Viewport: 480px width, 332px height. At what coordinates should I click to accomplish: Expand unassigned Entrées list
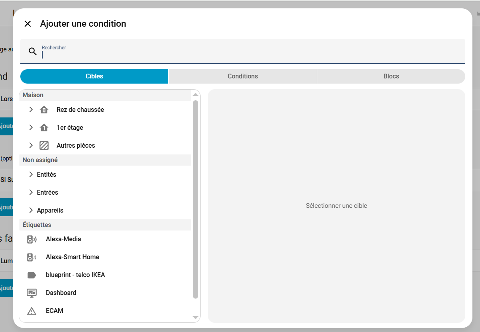pyautogui.click(x=31, y=192)
